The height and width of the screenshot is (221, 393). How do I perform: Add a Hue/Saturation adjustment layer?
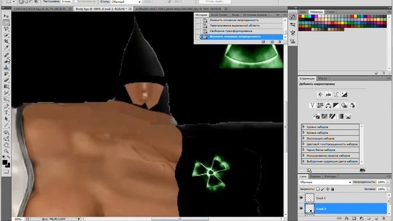[321, 105]
